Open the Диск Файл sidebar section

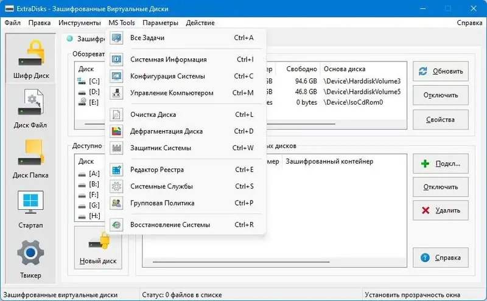coord(30,109)
